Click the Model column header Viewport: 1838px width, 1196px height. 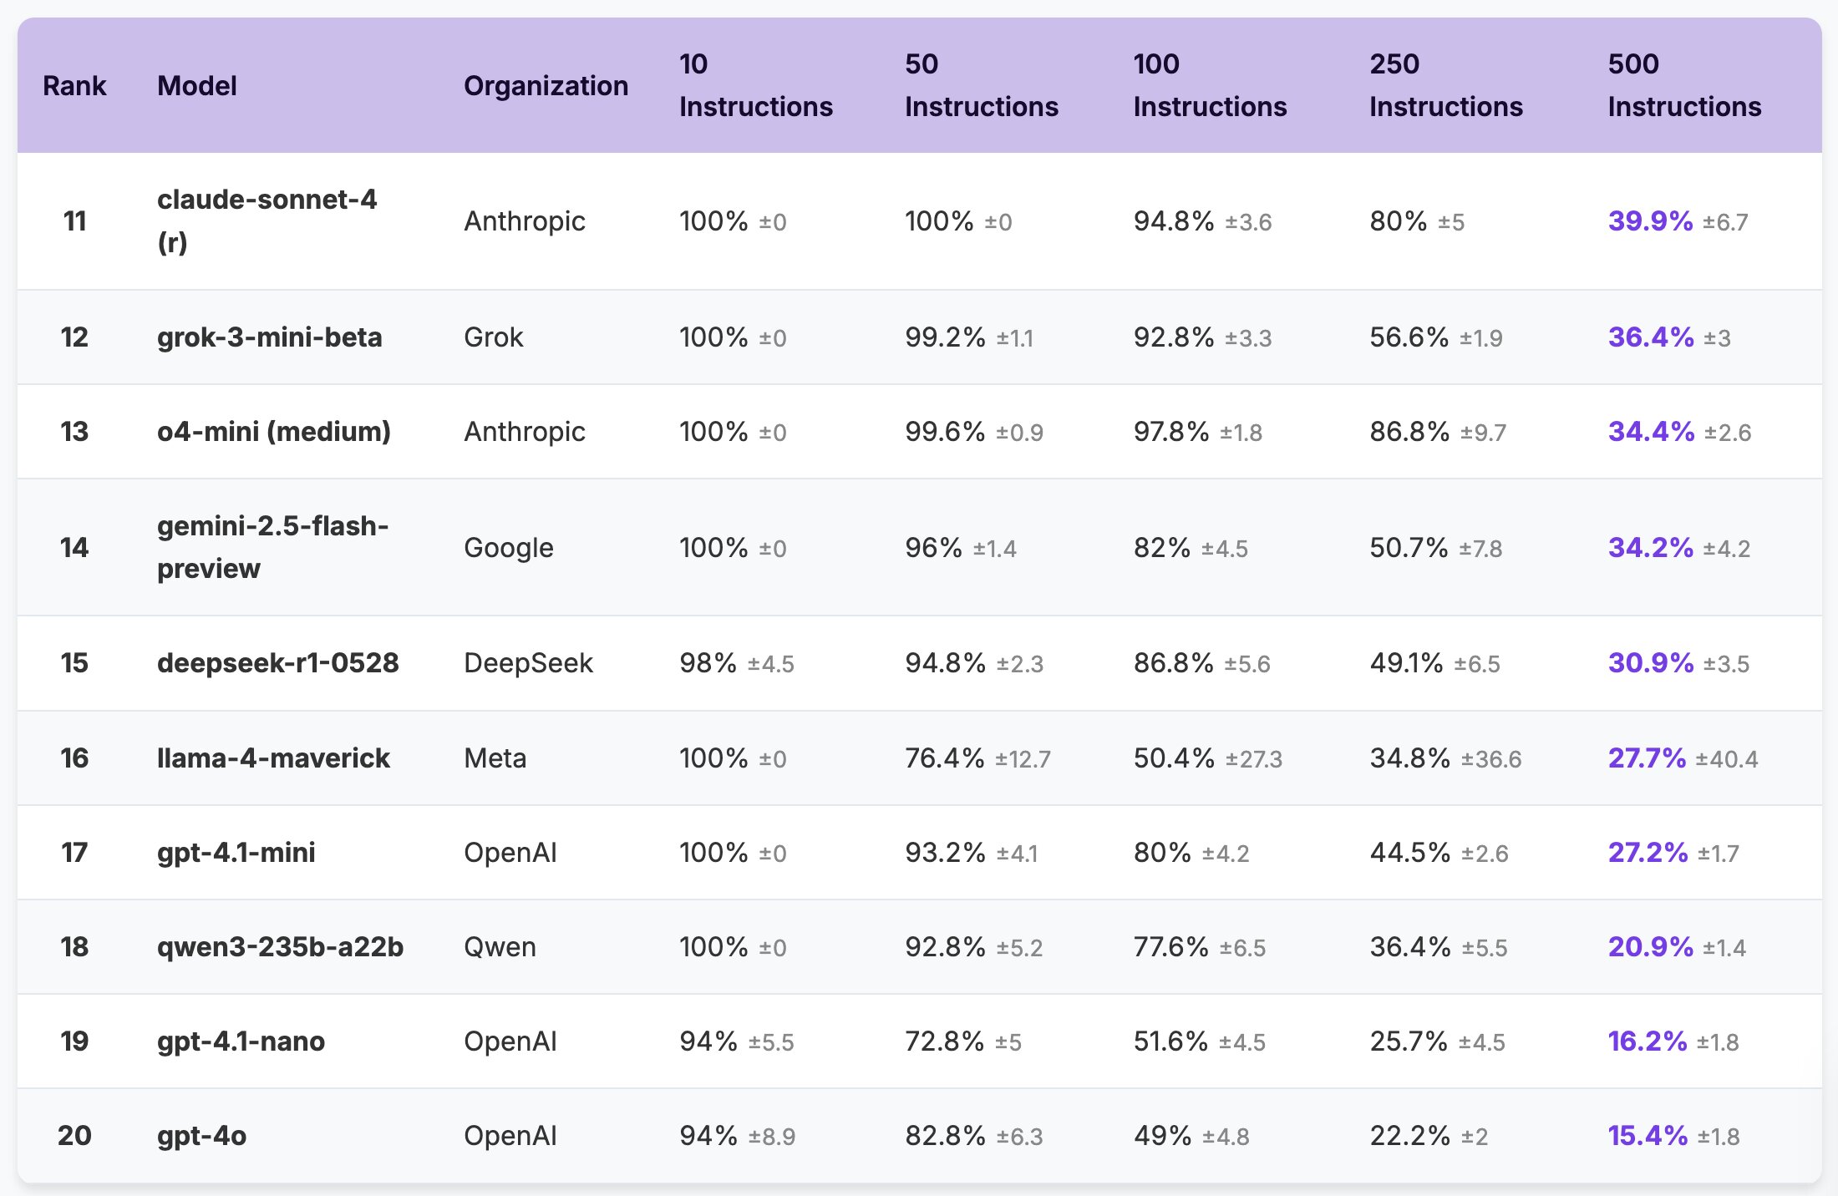click(x=197, y=85)
